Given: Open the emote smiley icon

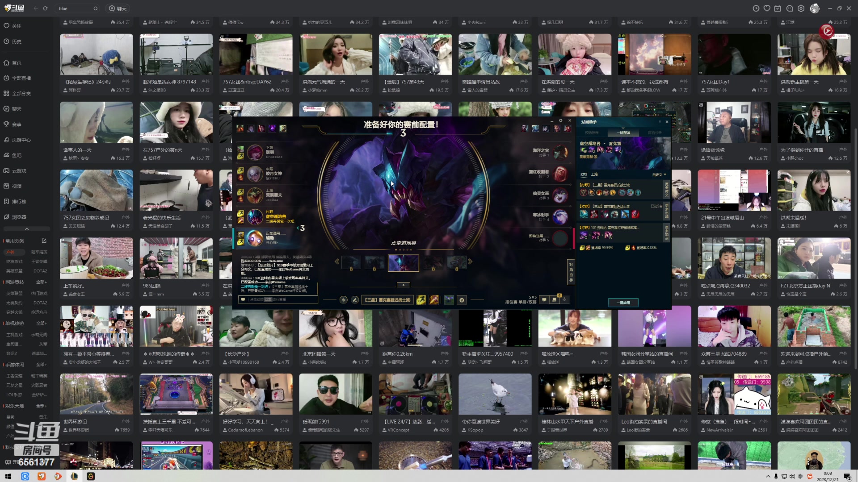Looking at the screenshot, I should tap(462, 300).
